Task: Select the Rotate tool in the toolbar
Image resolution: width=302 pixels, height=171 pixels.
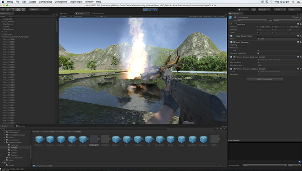Action: [13, 9]
